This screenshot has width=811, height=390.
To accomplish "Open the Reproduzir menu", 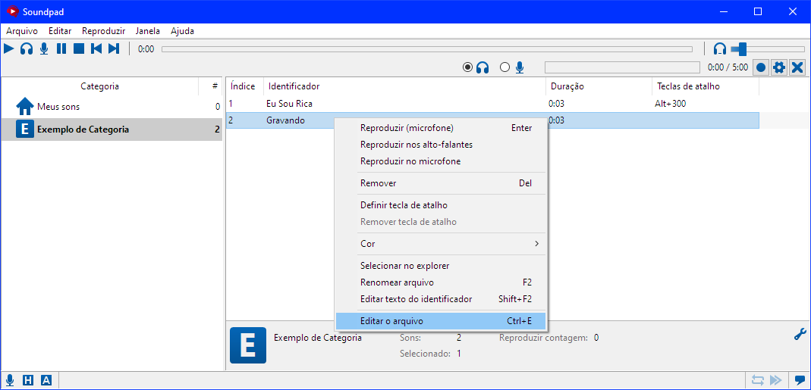I will 103,31.
